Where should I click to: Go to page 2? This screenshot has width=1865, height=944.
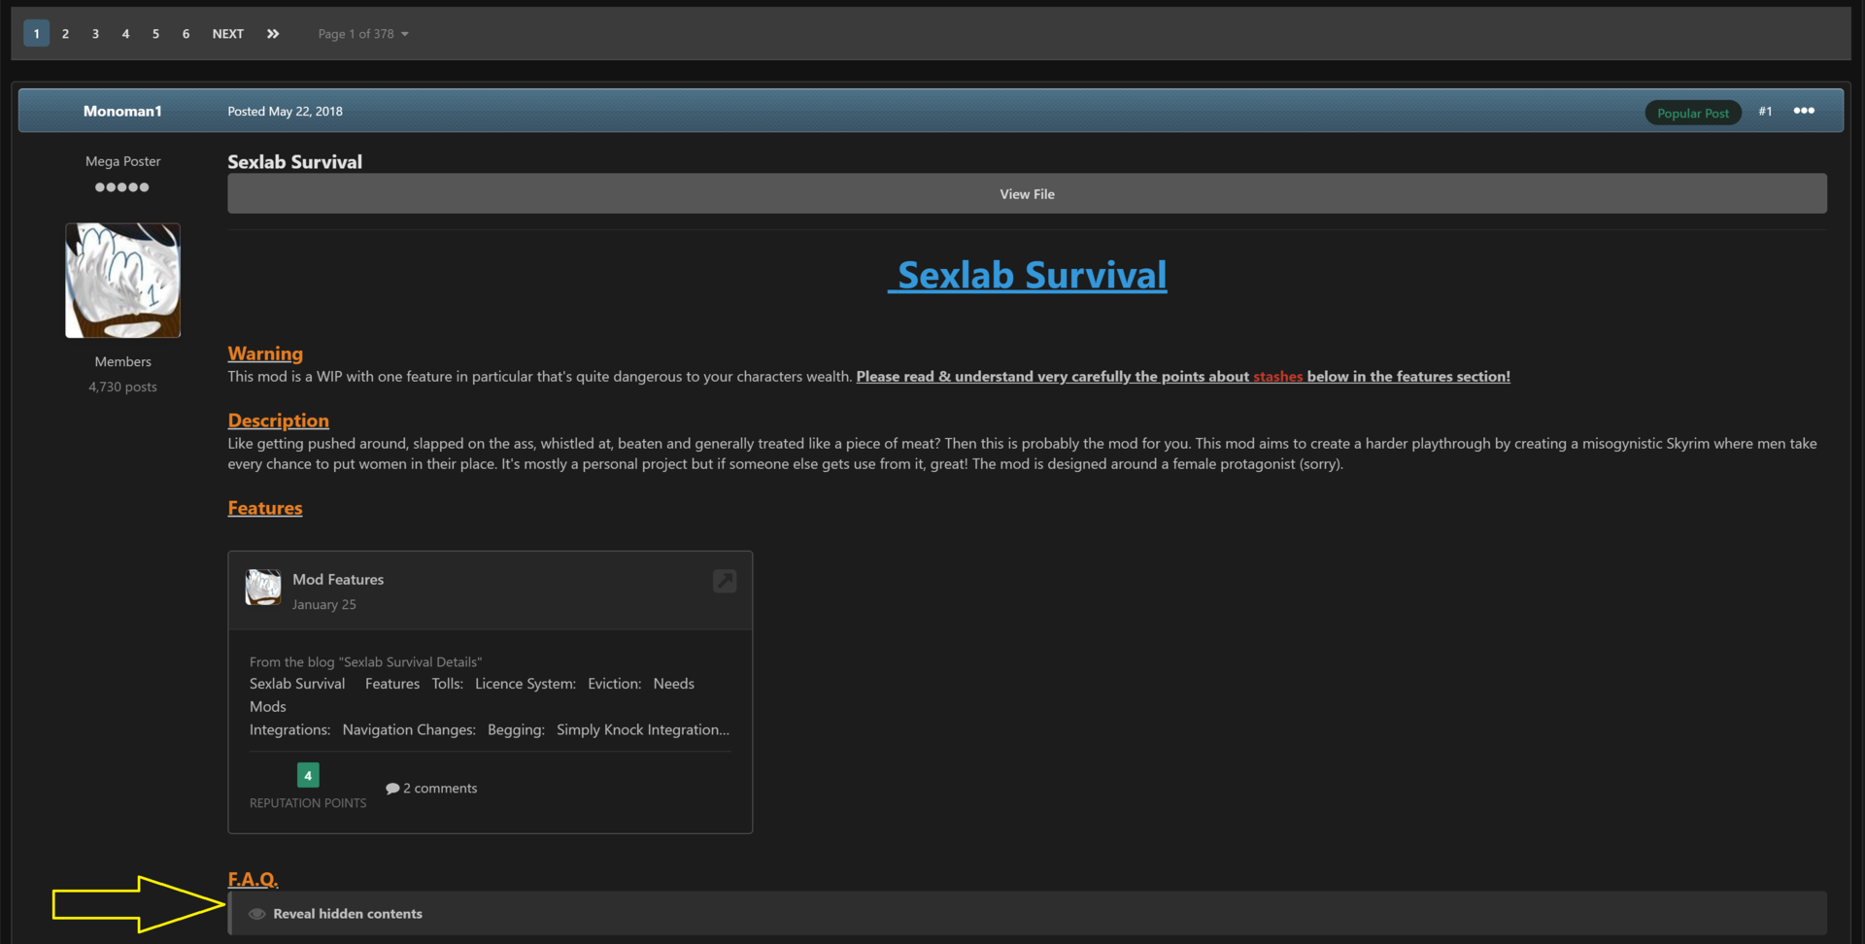tap(65, 34)
